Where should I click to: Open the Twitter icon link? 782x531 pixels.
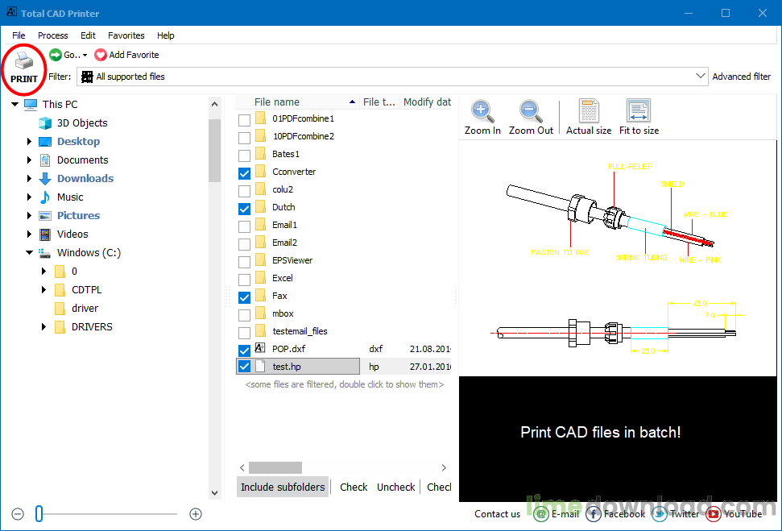click(660, 514)
